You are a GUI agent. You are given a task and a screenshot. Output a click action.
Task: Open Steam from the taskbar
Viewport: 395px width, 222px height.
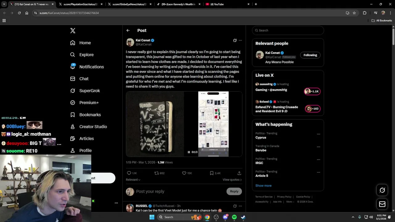[x=243, y=217]
